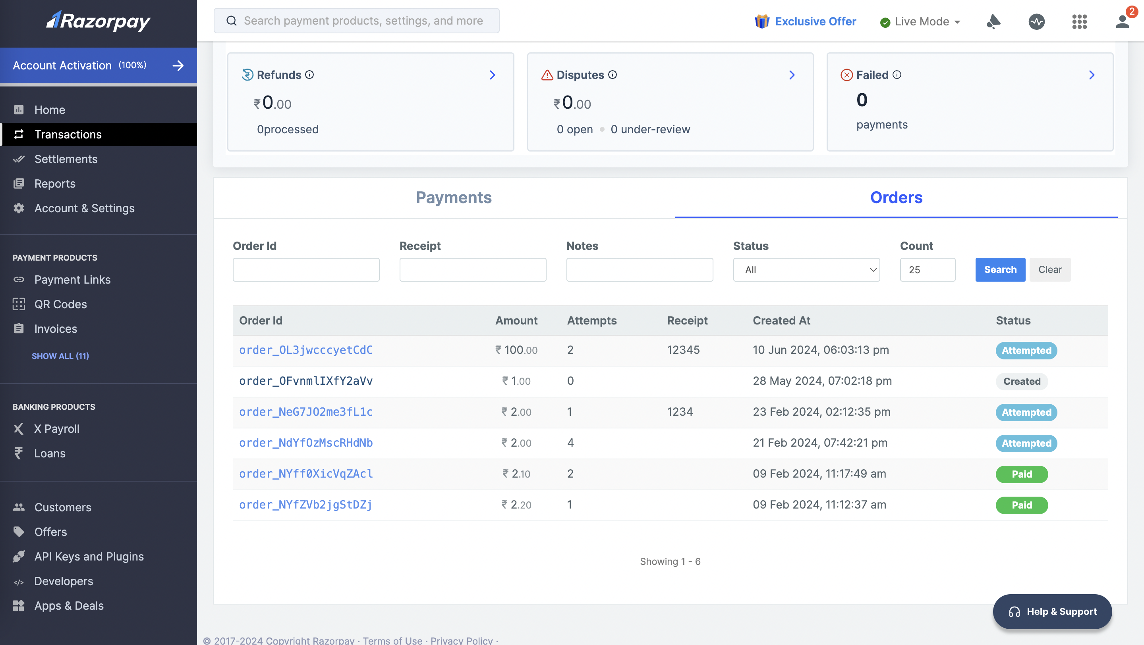1144x645 pixels.
Task: Click the Notes filter field
Action: point(640,270)
